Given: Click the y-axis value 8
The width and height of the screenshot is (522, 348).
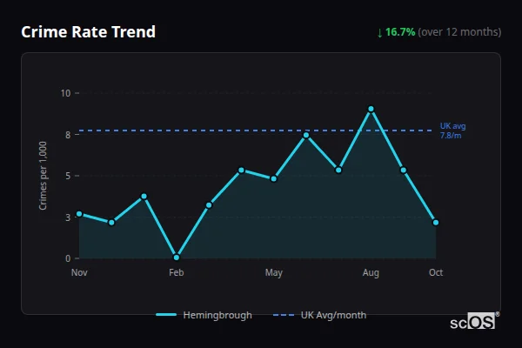Looking at the screenshot, I should click(68, 135).
